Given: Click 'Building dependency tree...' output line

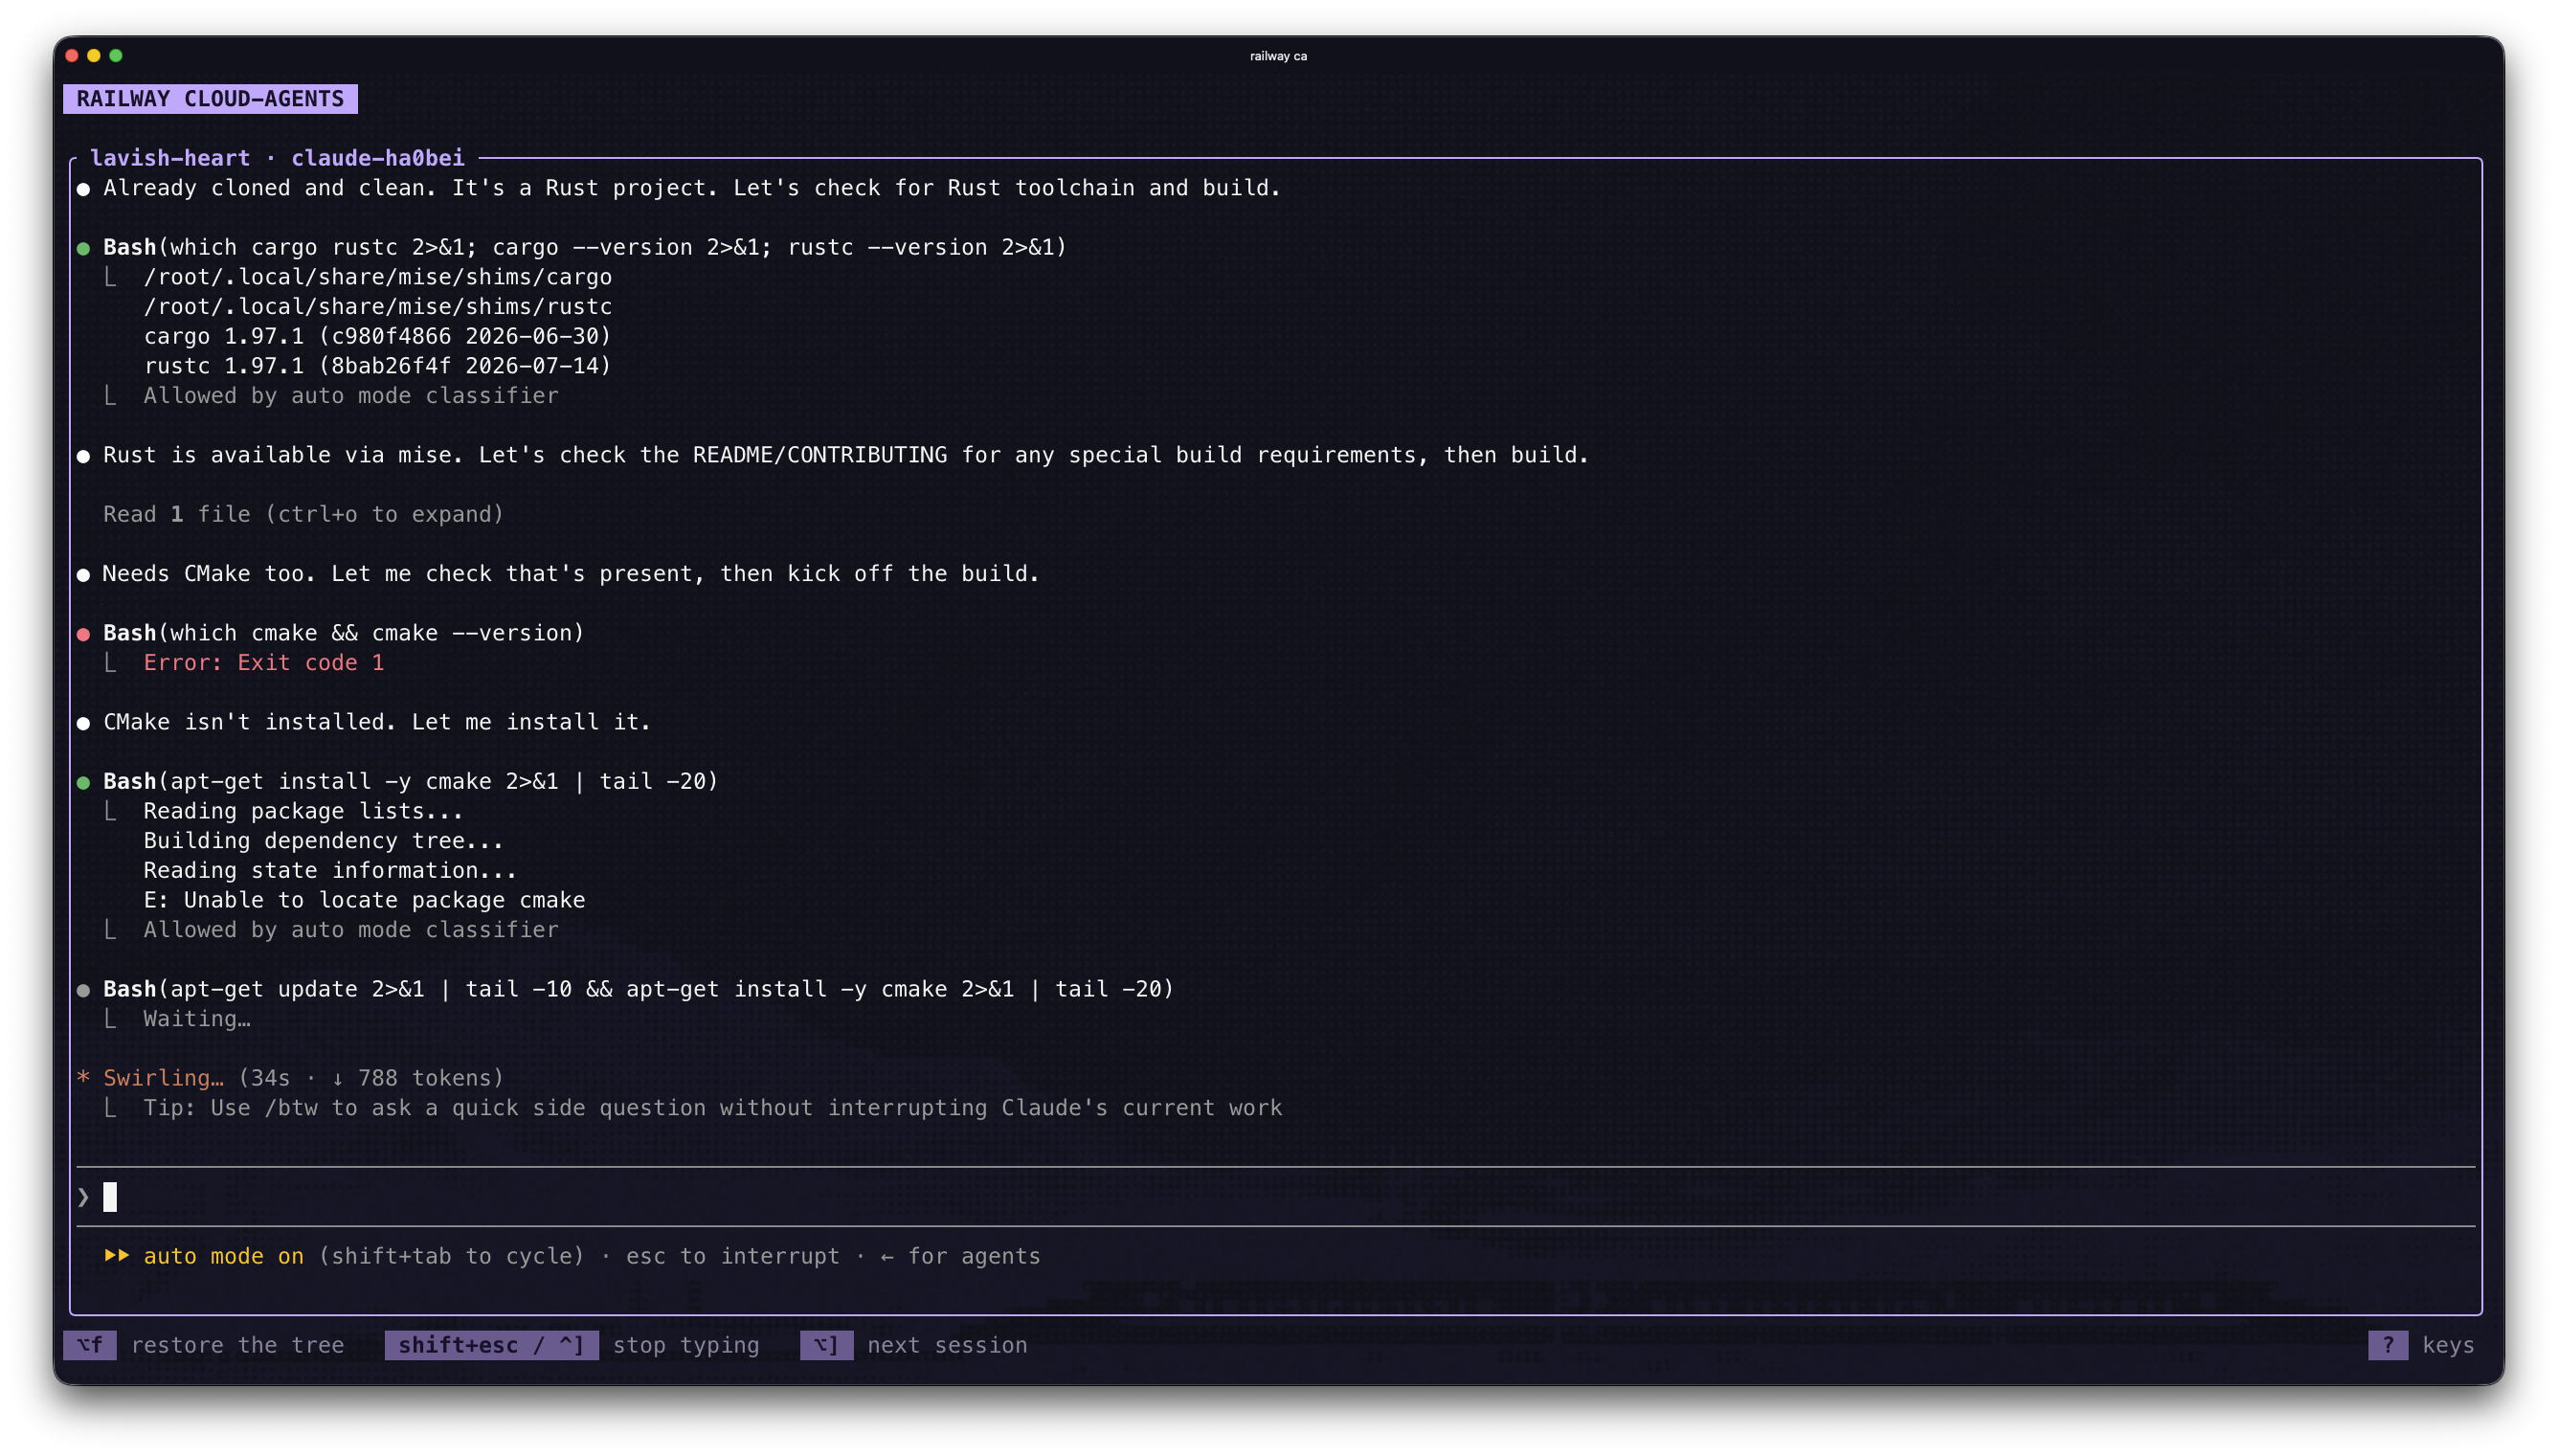Looking at the screenshot, I should 323,841.
